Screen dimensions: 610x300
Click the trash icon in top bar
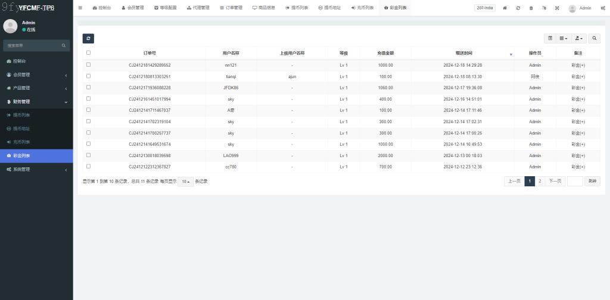click(x=531, y=8)
